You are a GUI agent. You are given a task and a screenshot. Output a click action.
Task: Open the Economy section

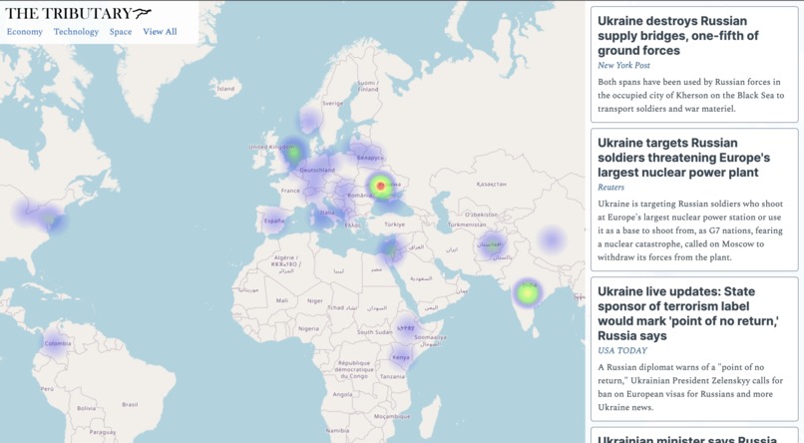[25, 32]
